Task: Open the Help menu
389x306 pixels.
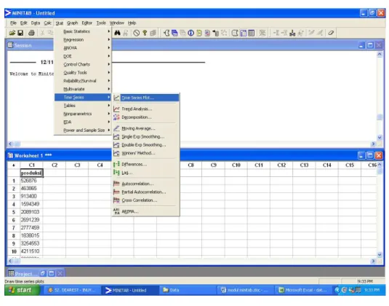Action: [132, 23]
